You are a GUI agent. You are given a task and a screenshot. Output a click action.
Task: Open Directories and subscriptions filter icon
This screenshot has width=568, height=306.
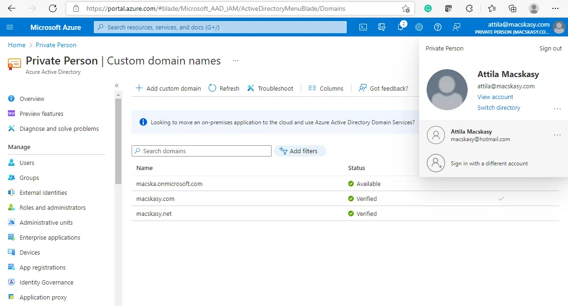pos(382,28)
